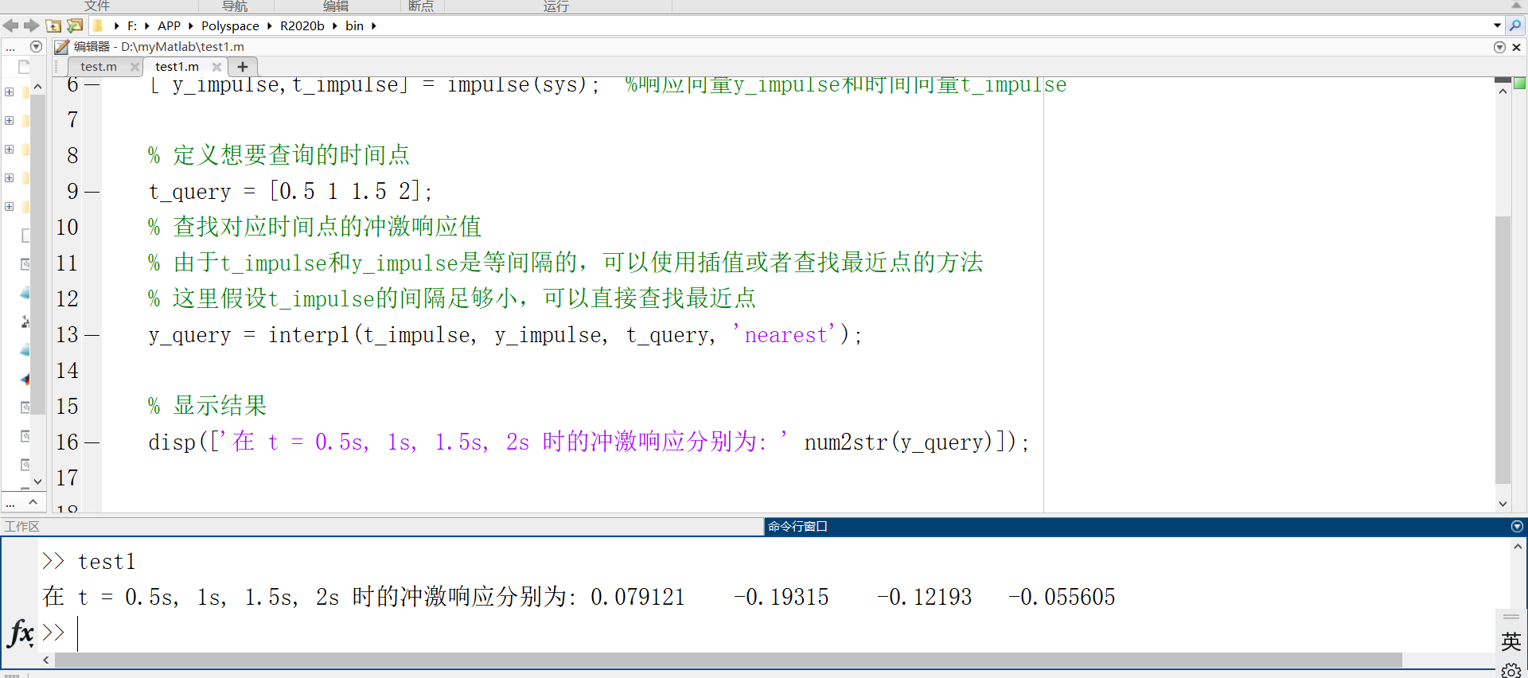
Task: Expand the arrow after Polyspace in path
Action: tap(270, 25)
